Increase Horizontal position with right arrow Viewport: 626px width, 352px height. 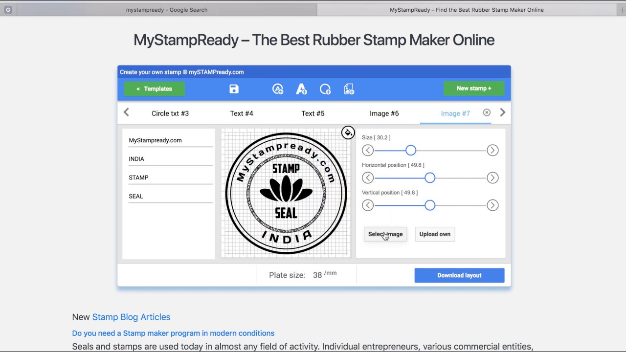coord(492,178)
